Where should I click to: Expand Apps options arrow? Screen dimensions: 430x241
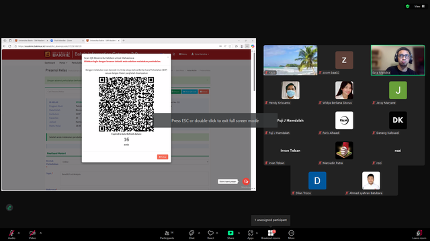[x=257, y=233]
